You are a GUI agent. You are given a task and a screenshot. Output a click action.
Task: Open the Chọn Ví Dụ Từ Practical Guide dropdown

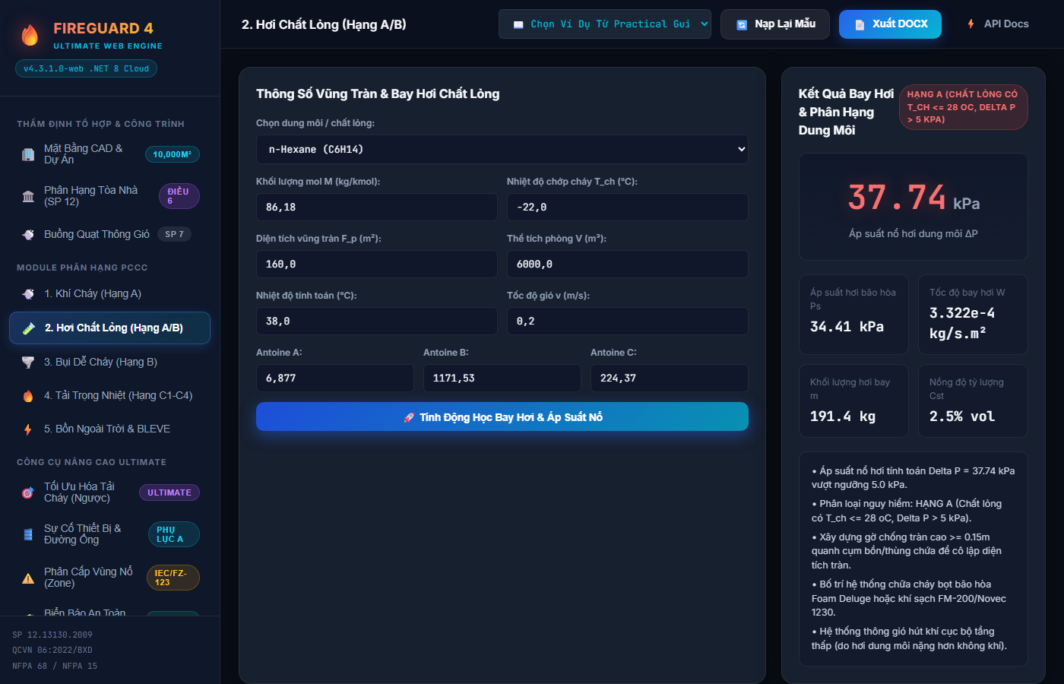pyautogui.click(x=605, y=24)
